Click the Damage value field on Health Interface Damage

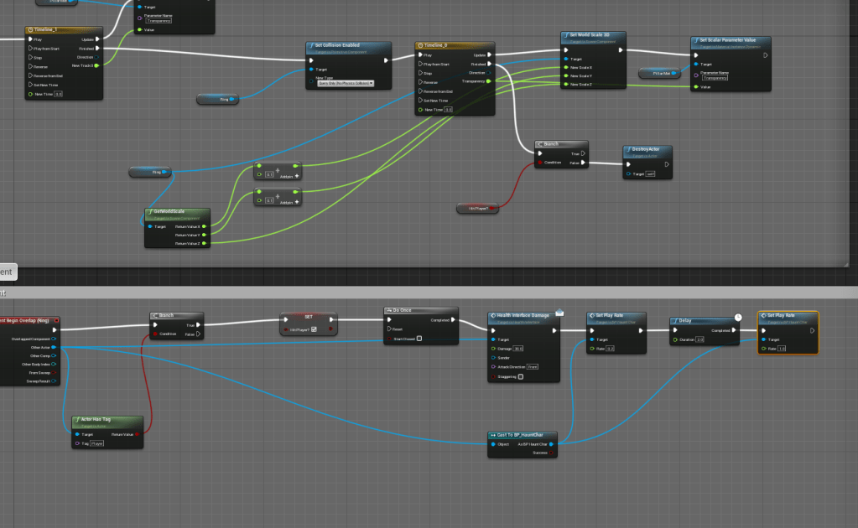point(517,348)
